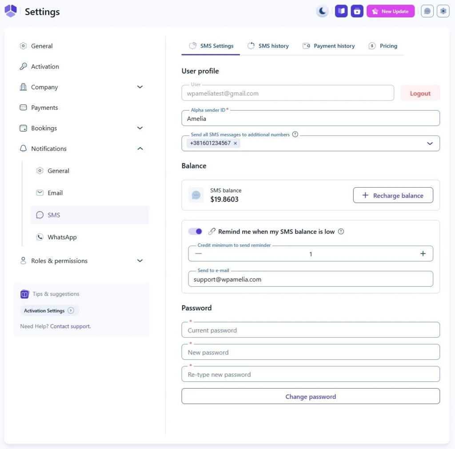Expand the Company settings section
The height and width of the screenshot is (449, 455).
coord(140,87)
